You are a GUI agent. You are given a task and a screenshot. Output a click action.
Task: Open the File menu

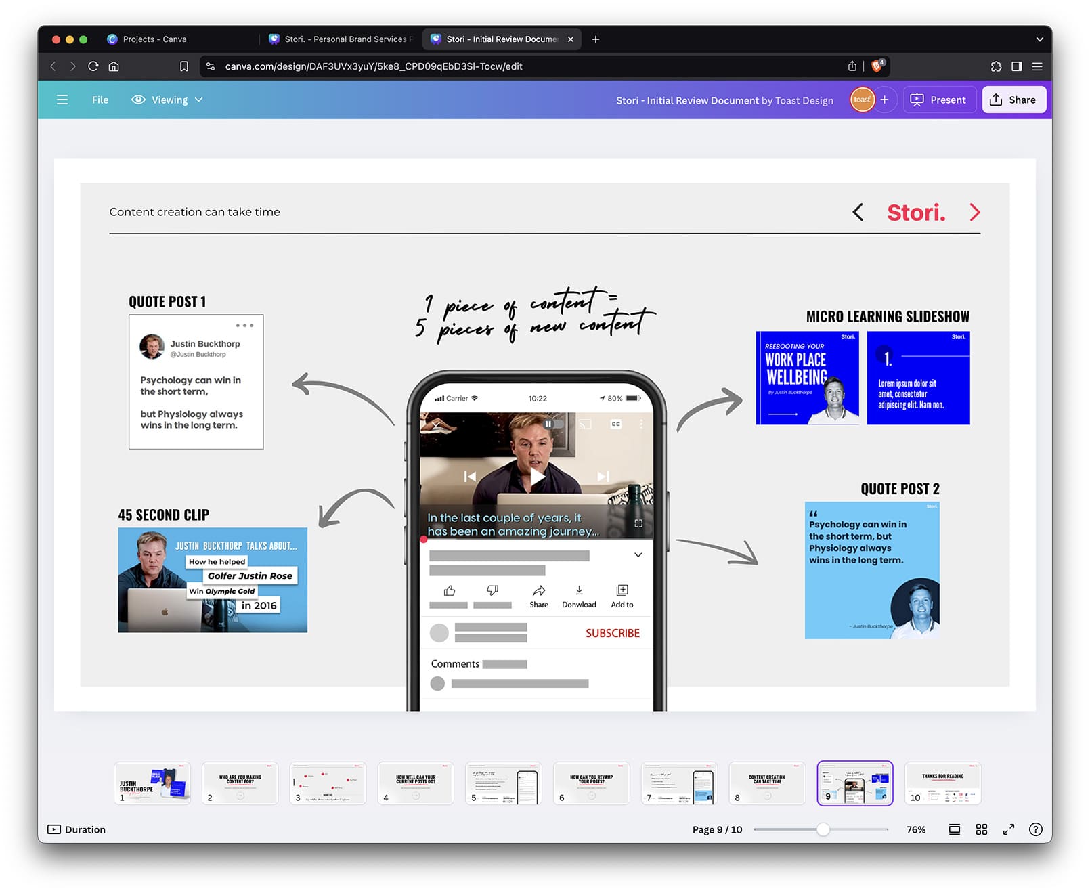pos(100,100)
